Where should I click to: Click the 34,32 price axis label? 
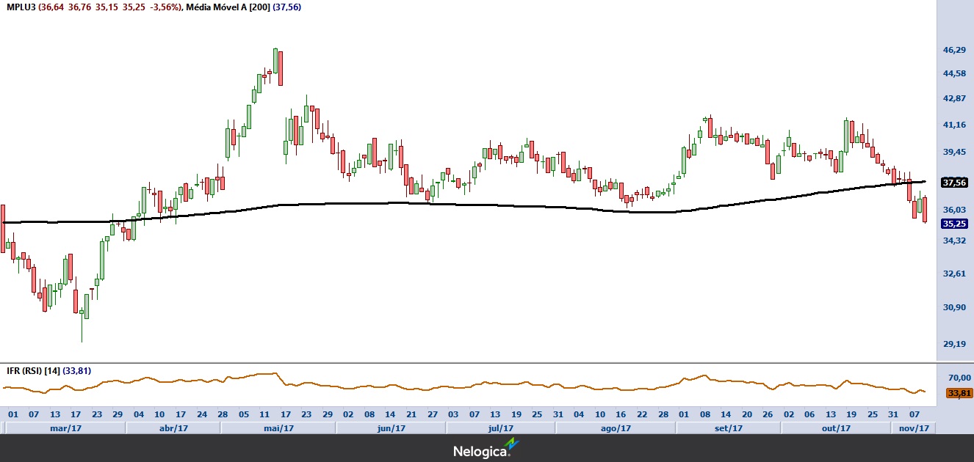(953, 241)
